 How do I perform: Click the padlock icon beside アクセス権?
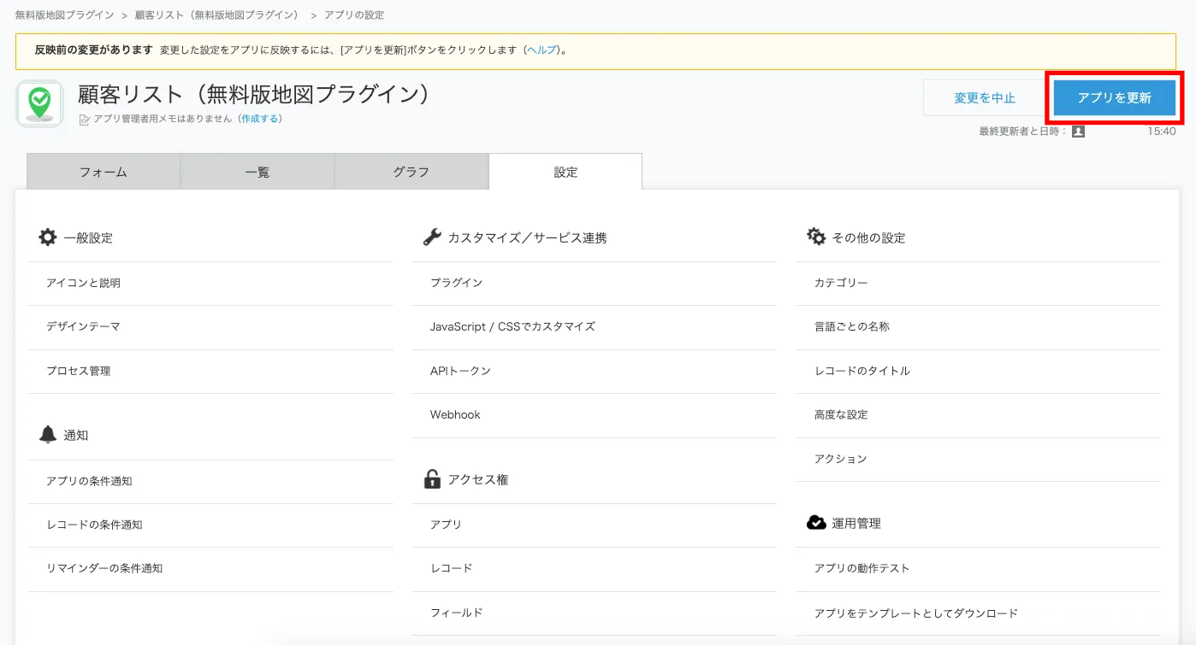click(x=432, y=479)
